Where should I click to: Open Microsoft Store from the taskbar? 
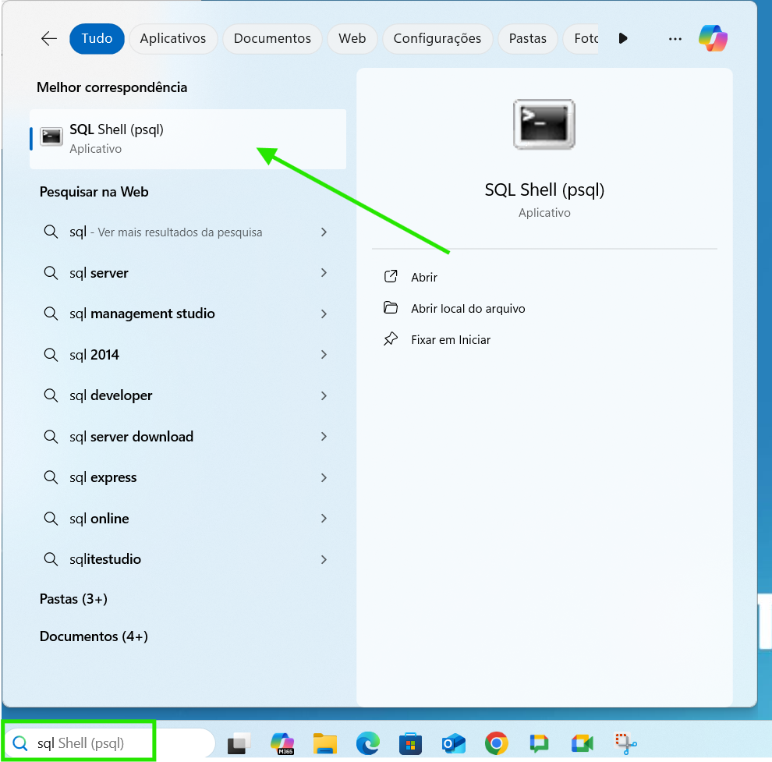[x=411, y=743]
